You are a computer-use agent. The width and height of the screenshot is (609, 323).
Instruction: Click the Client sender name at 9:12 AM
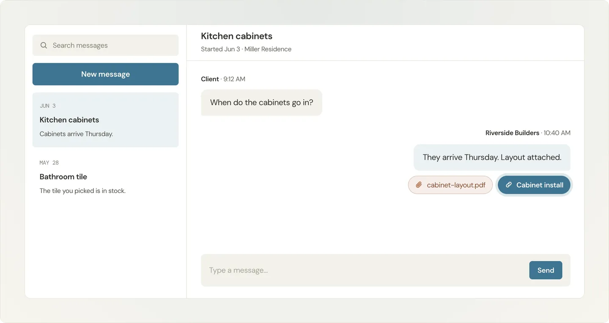210,79
